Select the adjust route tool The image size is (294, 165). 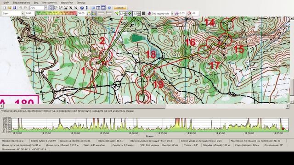pos(56,8)
